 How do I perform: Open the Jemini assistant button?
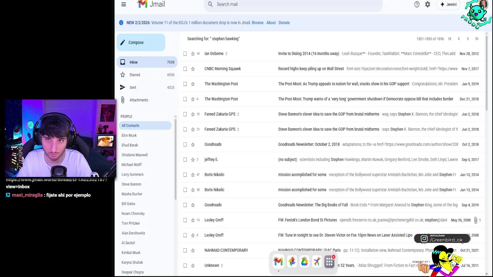pyautogui.click(x=448, y=4)
